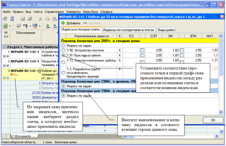This screenshot has height=146, width=226.
Task: Click the index list scrollbar down arrow
Action: pos(221,112)
